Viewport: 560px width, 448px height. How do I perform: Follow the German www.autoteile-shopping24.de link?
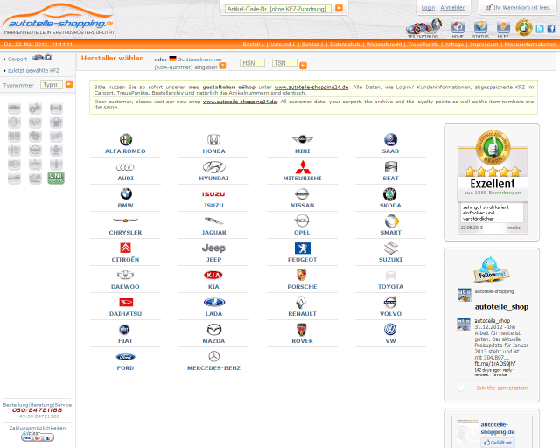311,87
